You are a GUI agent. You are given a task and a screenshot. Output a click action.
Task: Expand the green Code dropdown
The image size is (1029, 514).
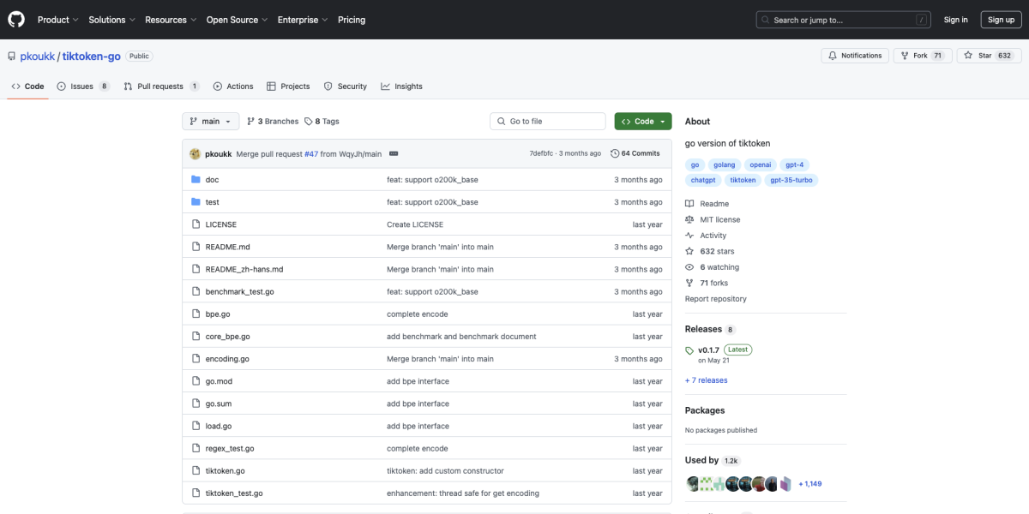pyautogui.click(x=642, y=121)
